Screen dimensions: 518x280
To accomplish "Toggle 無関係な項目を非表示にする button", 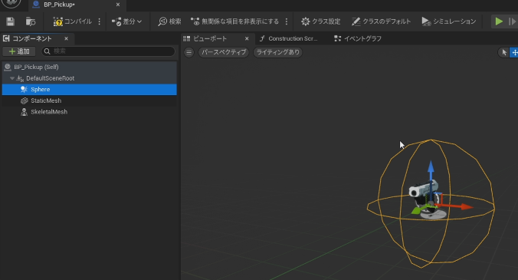I will click(x=235, y=21).
